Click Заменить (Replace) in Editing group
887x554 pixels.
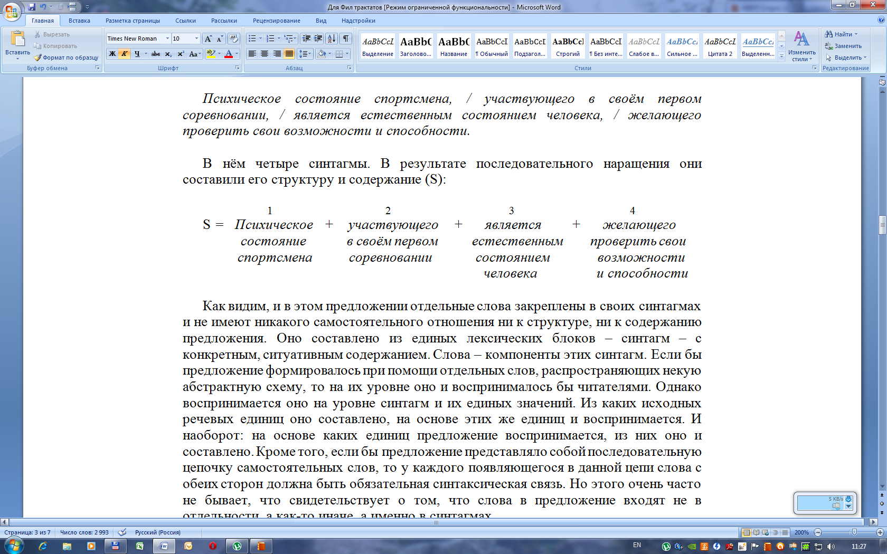844,46
